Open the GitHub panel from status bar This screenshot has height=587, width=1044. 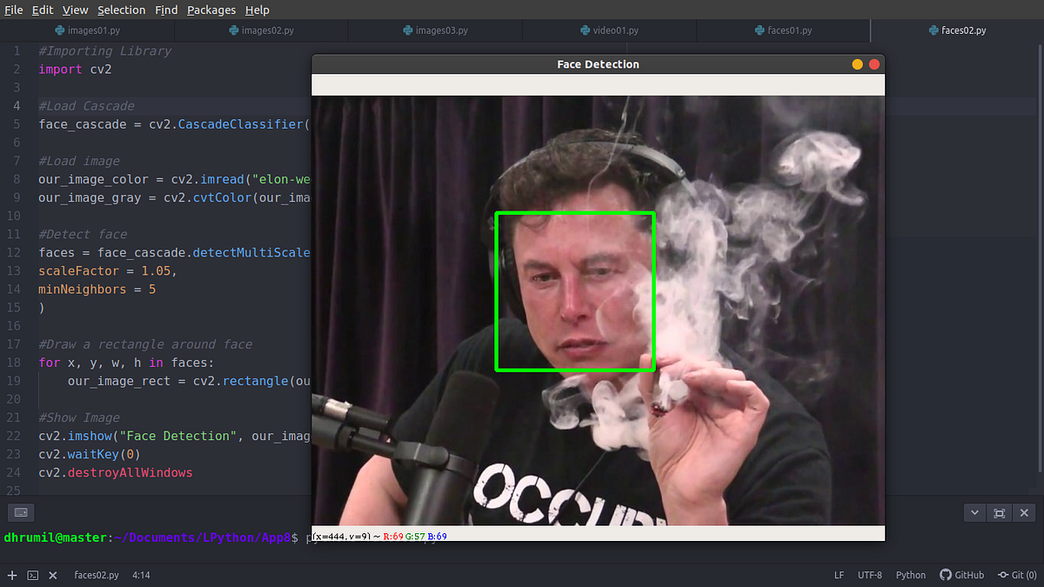pos(962,576)
